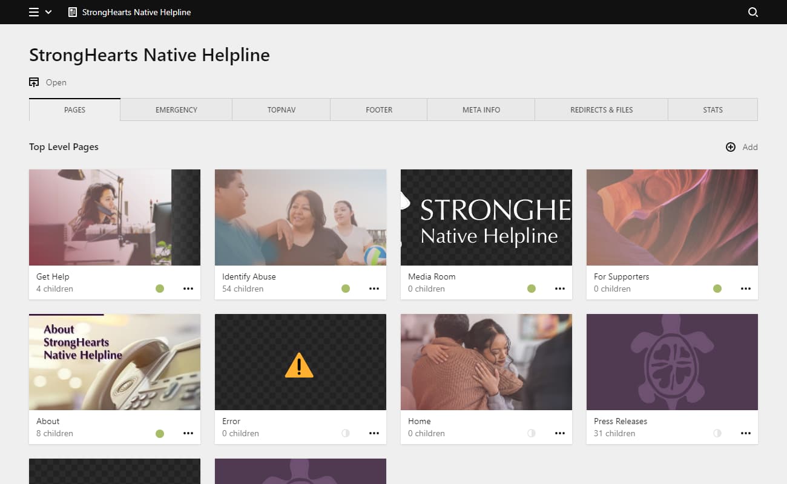Switch to the Emergency tab

pyautogui.click(x=176, y=110)
